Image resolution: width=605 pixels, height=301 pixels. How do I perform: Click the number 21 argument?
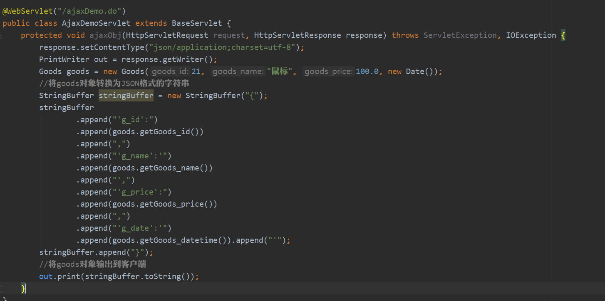(x=196, y=72)
